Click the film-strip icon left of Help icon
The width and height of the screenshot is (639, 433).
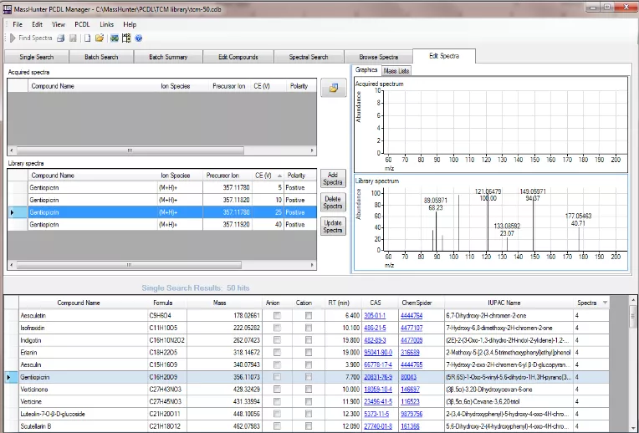tap(125, 38)
